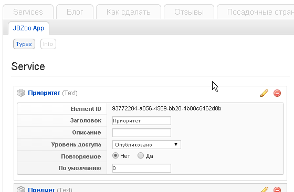Click the Types button
The height and width of the screenshot is (192, 294).
click(24, 44)
